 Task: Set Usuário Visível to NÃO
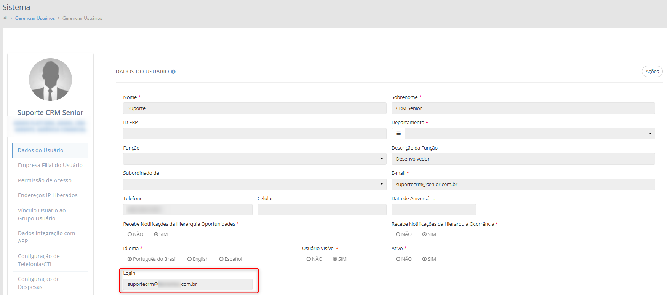pos(309,259)
